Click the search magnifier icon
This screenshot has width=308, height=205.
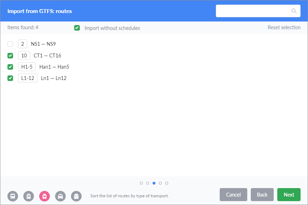pyautogui.click(x=294, y=11)
